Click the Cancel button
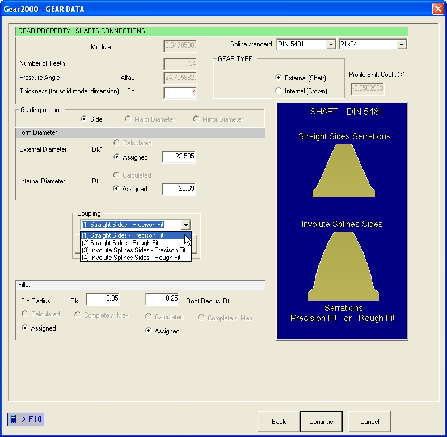447x437 pixels. pos(369,421)
